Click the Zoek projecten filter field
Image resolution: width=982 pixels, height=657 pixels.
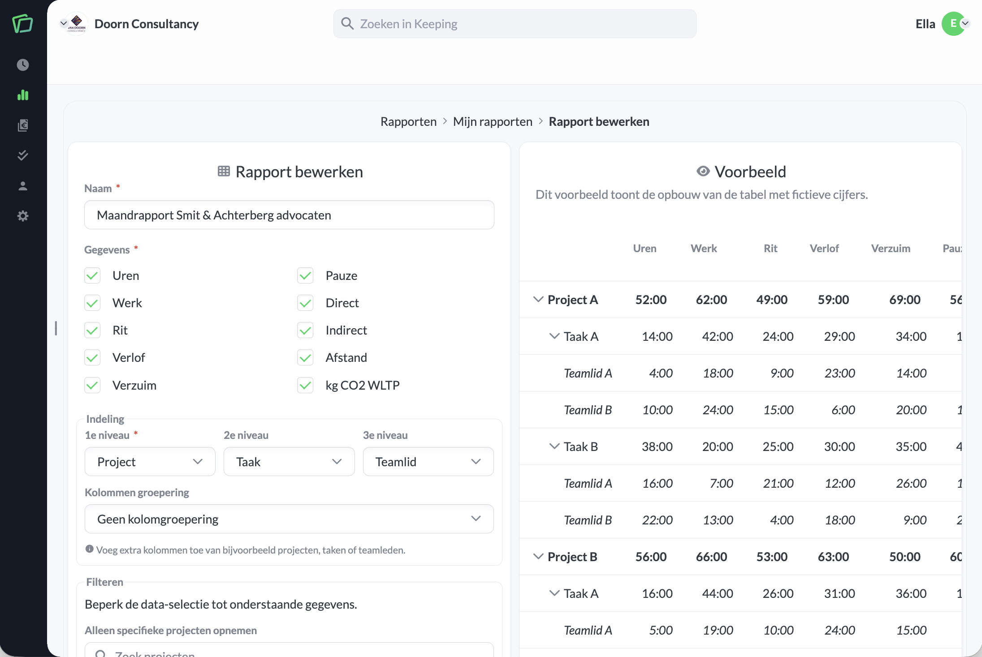click(x=289, y=650)
